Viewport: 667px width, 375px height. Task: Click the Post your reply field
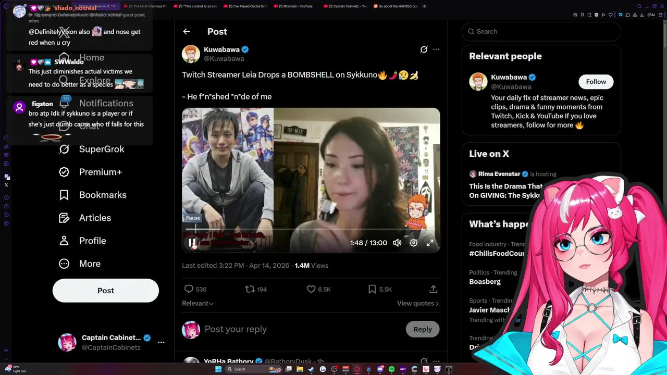coord(302,329)
